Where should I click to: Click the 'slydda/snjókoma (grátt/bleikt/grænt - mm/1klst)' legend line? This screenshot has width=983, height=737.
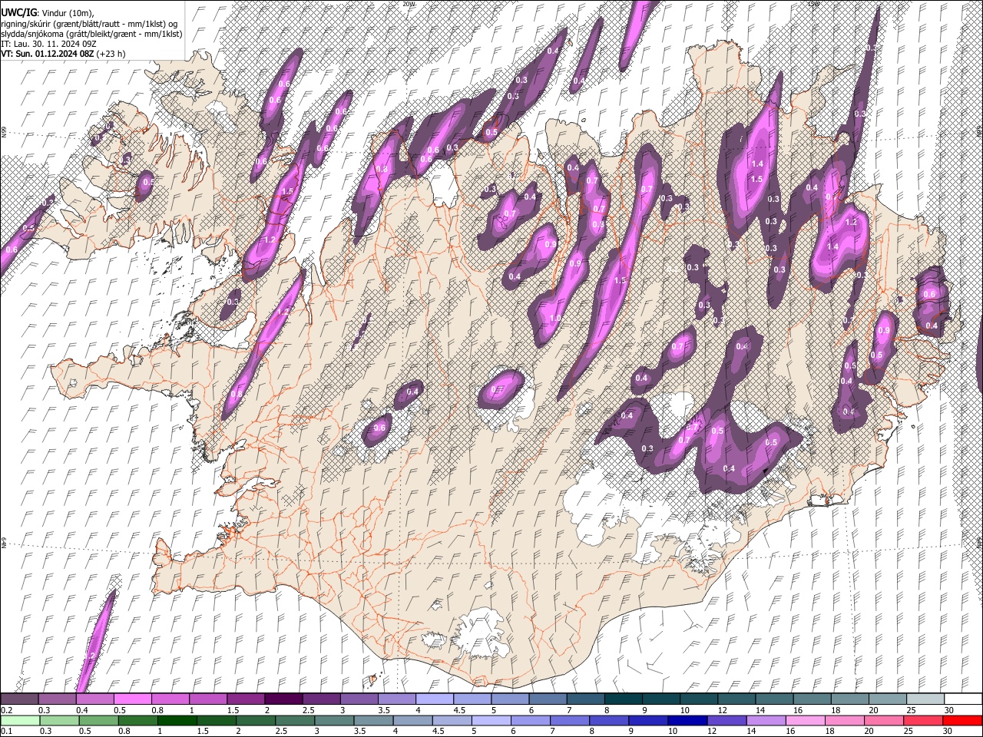click(x=92, y=34)
